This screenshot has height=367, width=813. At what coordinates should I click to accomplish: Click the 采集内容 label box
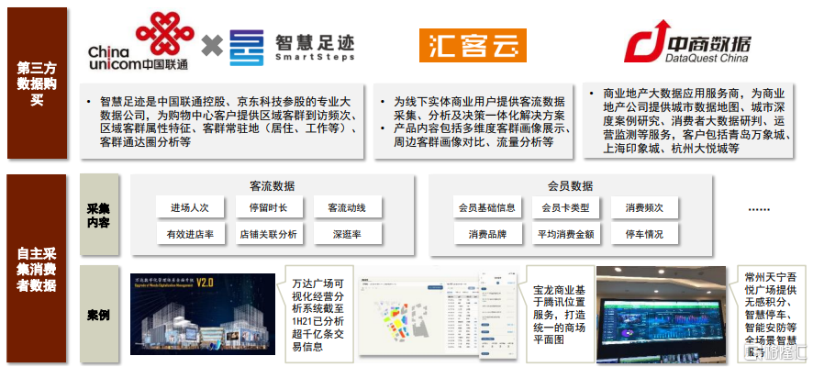coord(99,215)
